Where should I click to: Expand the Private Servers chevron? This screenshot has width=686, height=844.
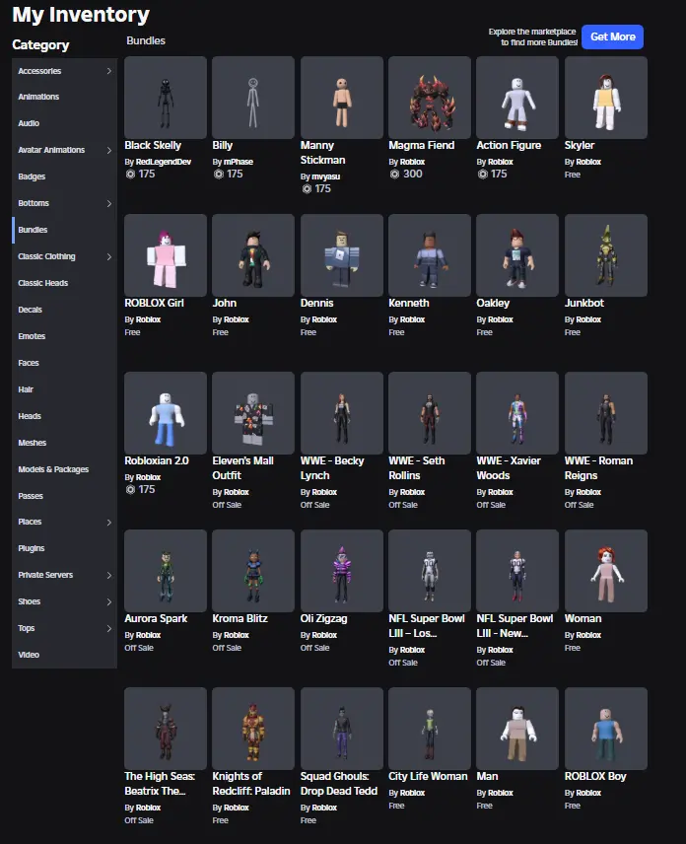(108, 576)
